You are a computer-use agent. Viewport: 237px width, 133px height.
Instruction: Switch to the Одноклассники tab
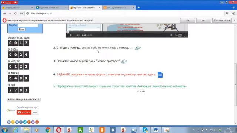(118, 8)
